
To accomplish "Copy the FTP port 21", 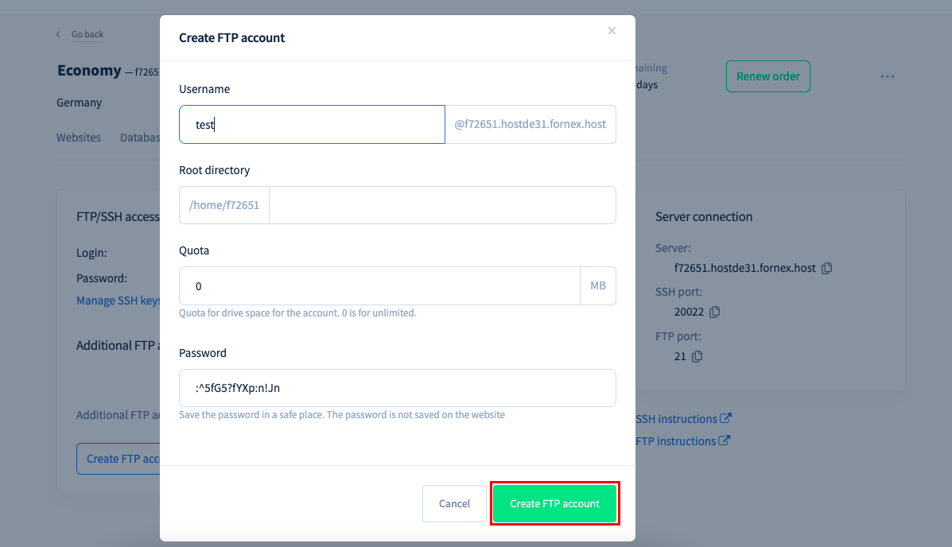I will click(697, 356).
